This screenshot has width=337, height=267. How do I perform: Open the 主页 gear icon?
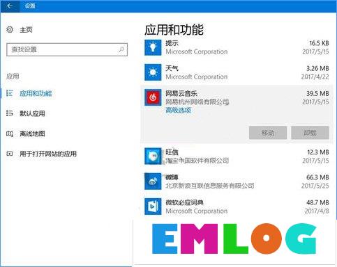[x=10, y=30]
